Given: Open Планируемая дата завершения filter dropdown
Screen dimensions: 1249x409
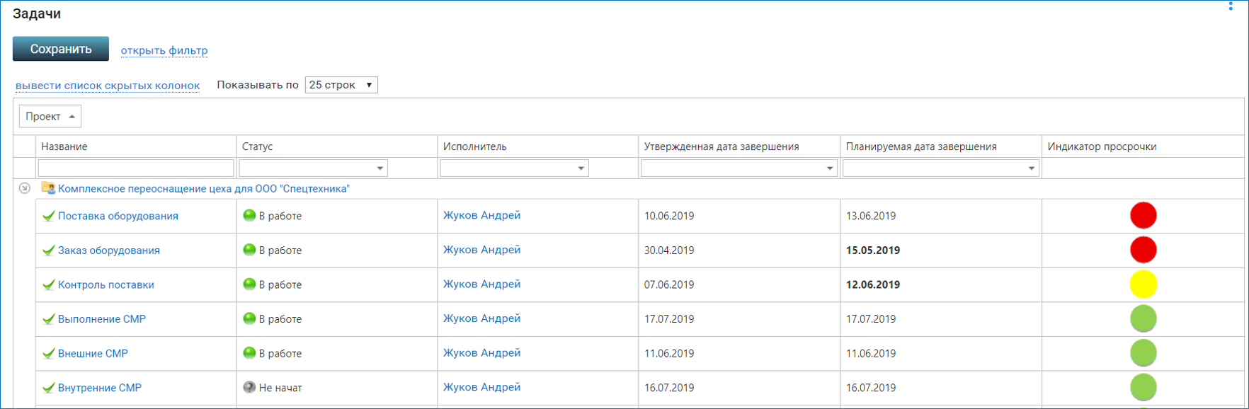Looking at the screenshot, I should tap(940, 168).
